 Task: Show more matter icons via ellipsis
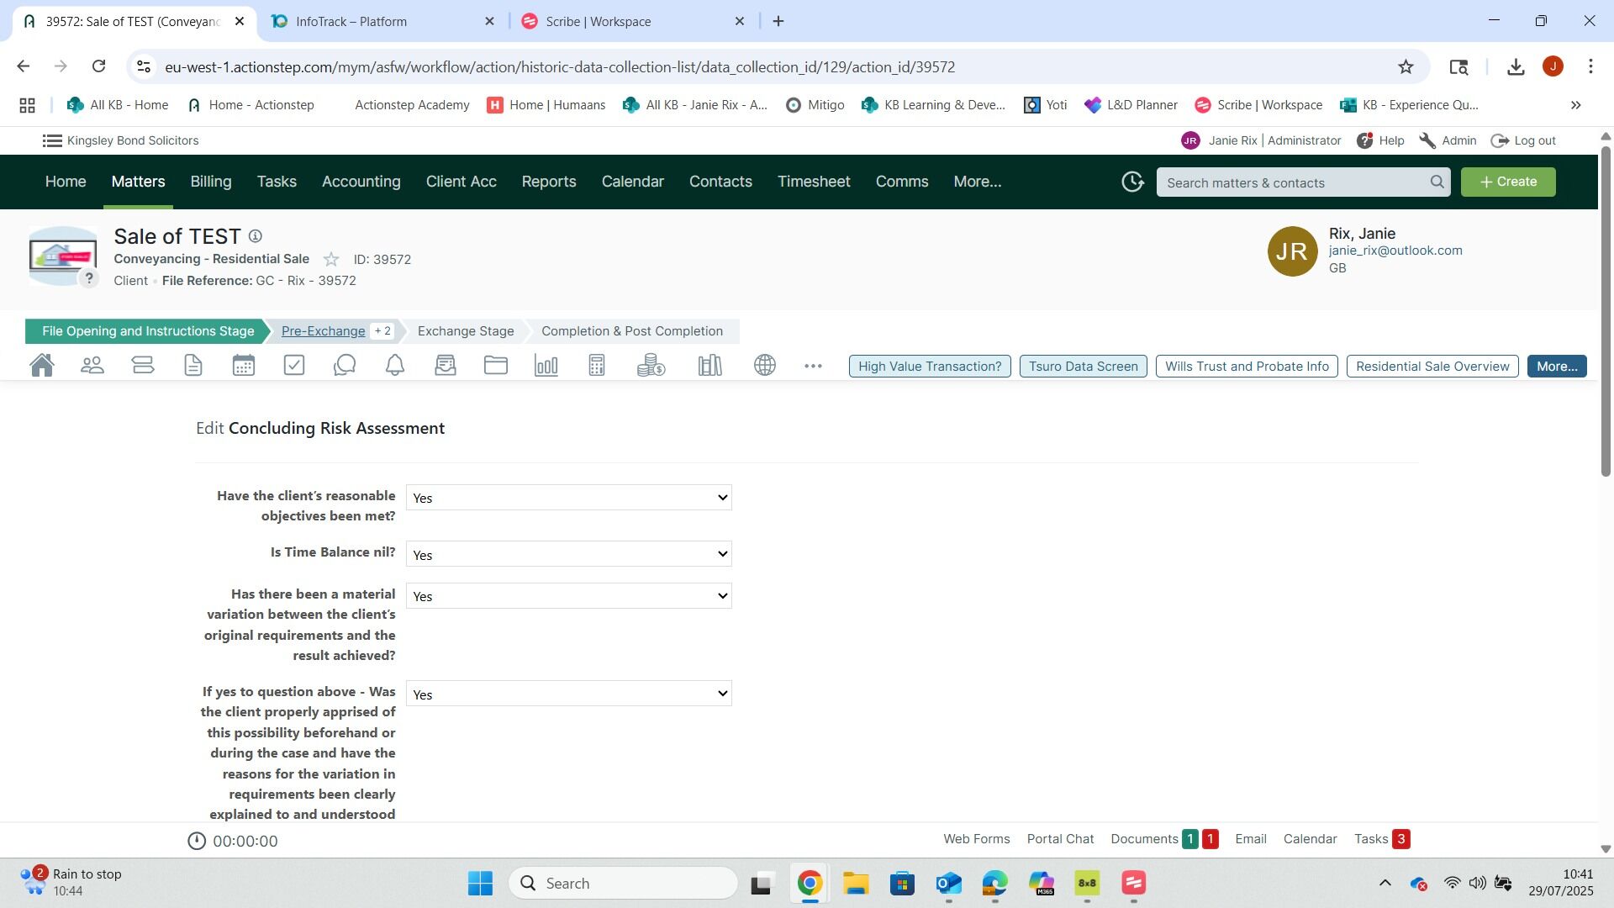[813, 367]
